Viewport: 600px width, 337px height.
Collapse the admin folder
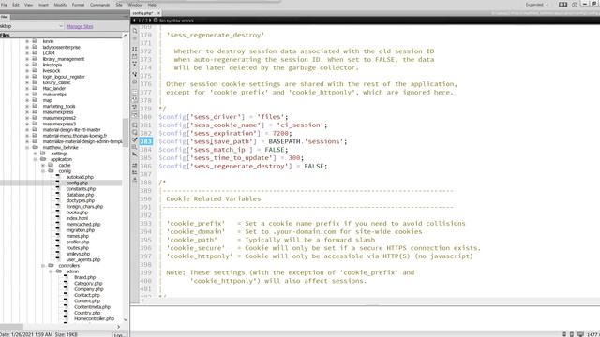(51, 271)
